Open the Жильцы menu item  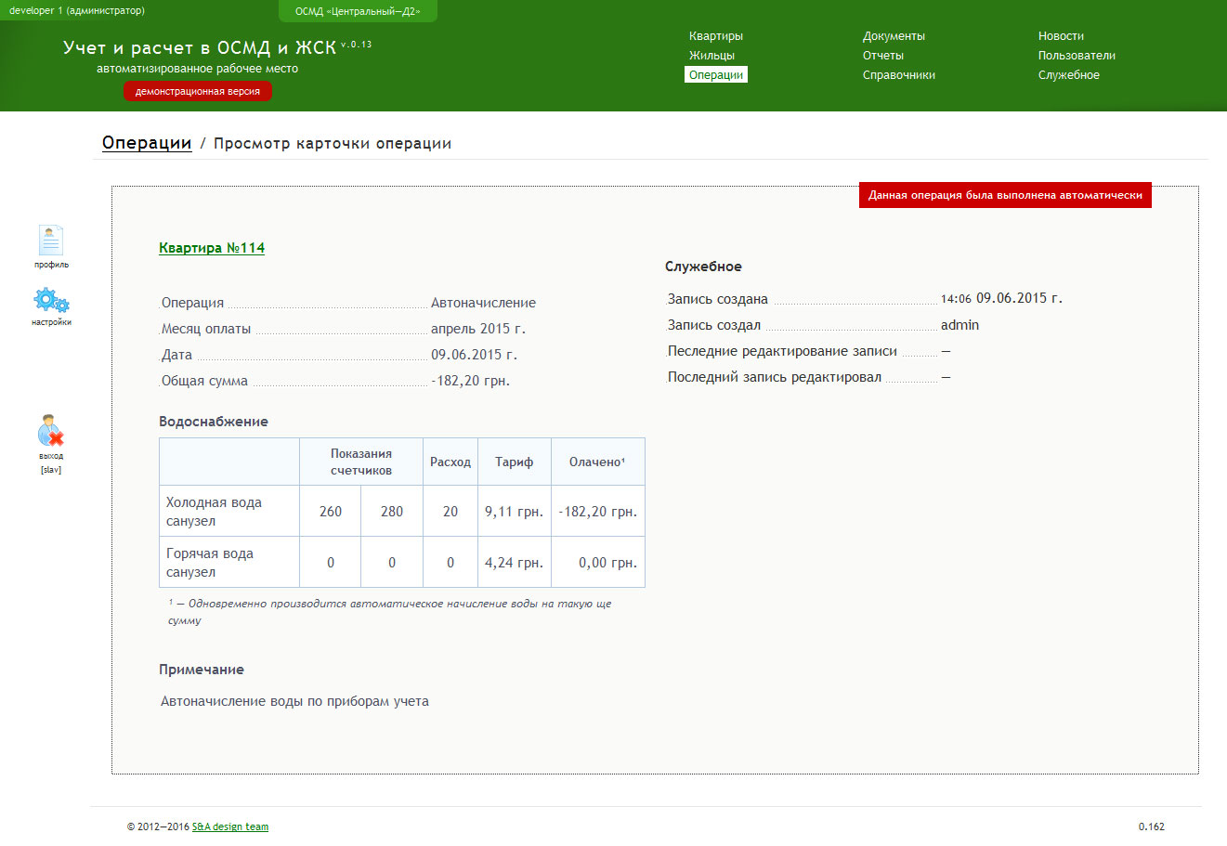point(711,56)
